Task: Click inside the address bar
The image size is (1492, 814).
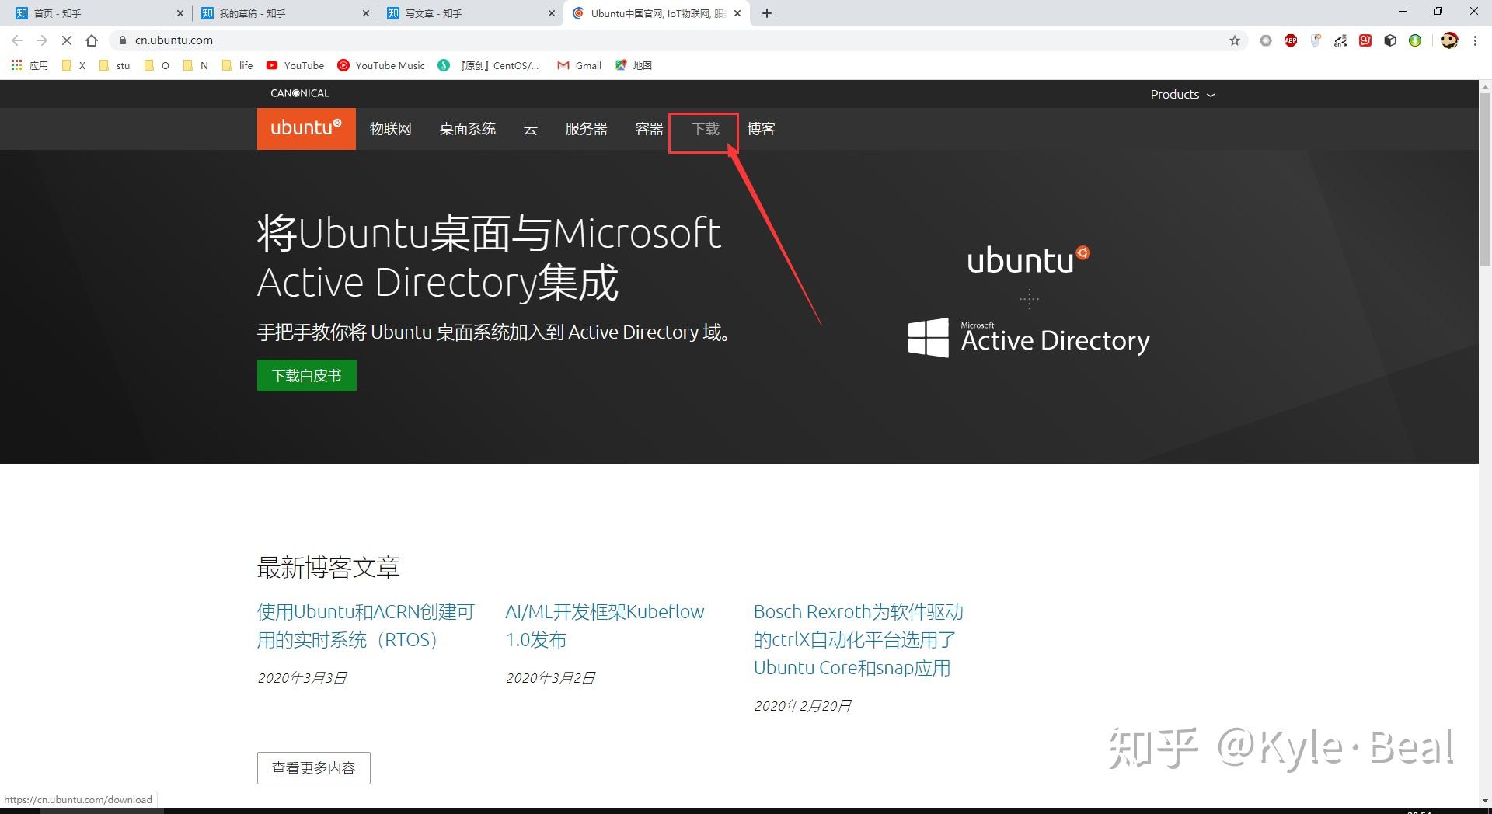Action: click(311, 40)
